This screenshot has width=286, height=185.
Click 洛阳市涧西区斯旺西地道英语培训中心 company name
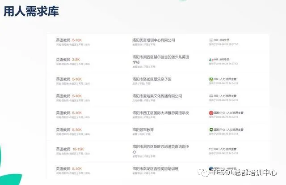[x=161, y=149]
